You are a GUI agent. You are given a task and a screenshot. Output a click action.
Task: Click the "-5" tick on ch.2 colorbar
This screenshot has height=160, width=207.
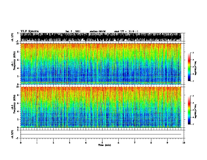193,110
